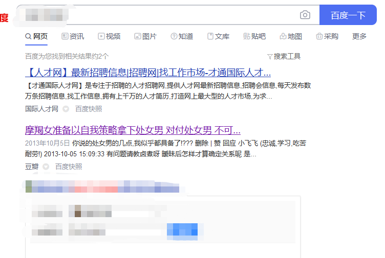This screenshot has height=258, width=385.
Task: Click the map pin icon beside 地图
Action: coord(283,36)
